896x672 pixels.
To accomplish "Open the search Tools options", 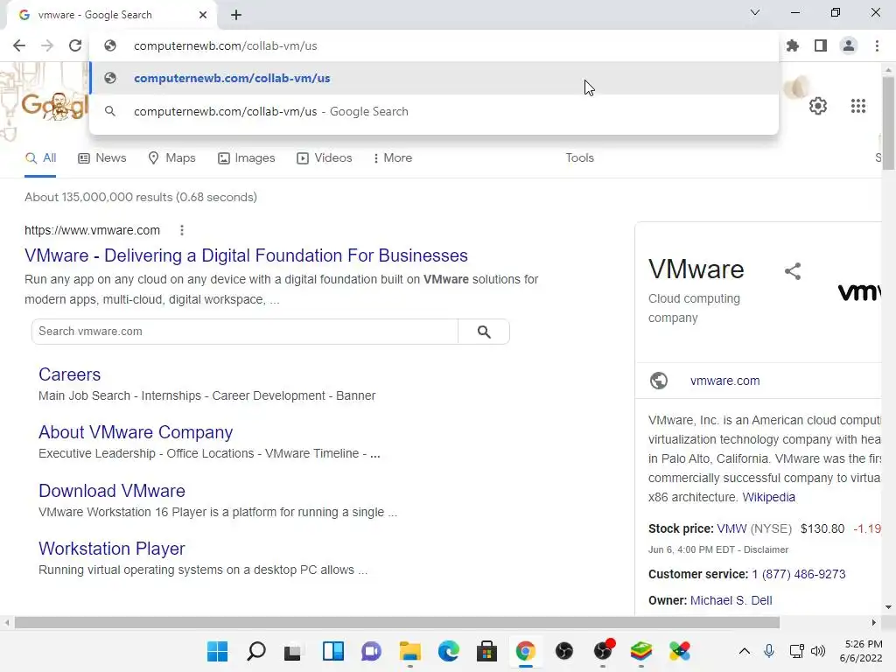I will coord(579,158).
